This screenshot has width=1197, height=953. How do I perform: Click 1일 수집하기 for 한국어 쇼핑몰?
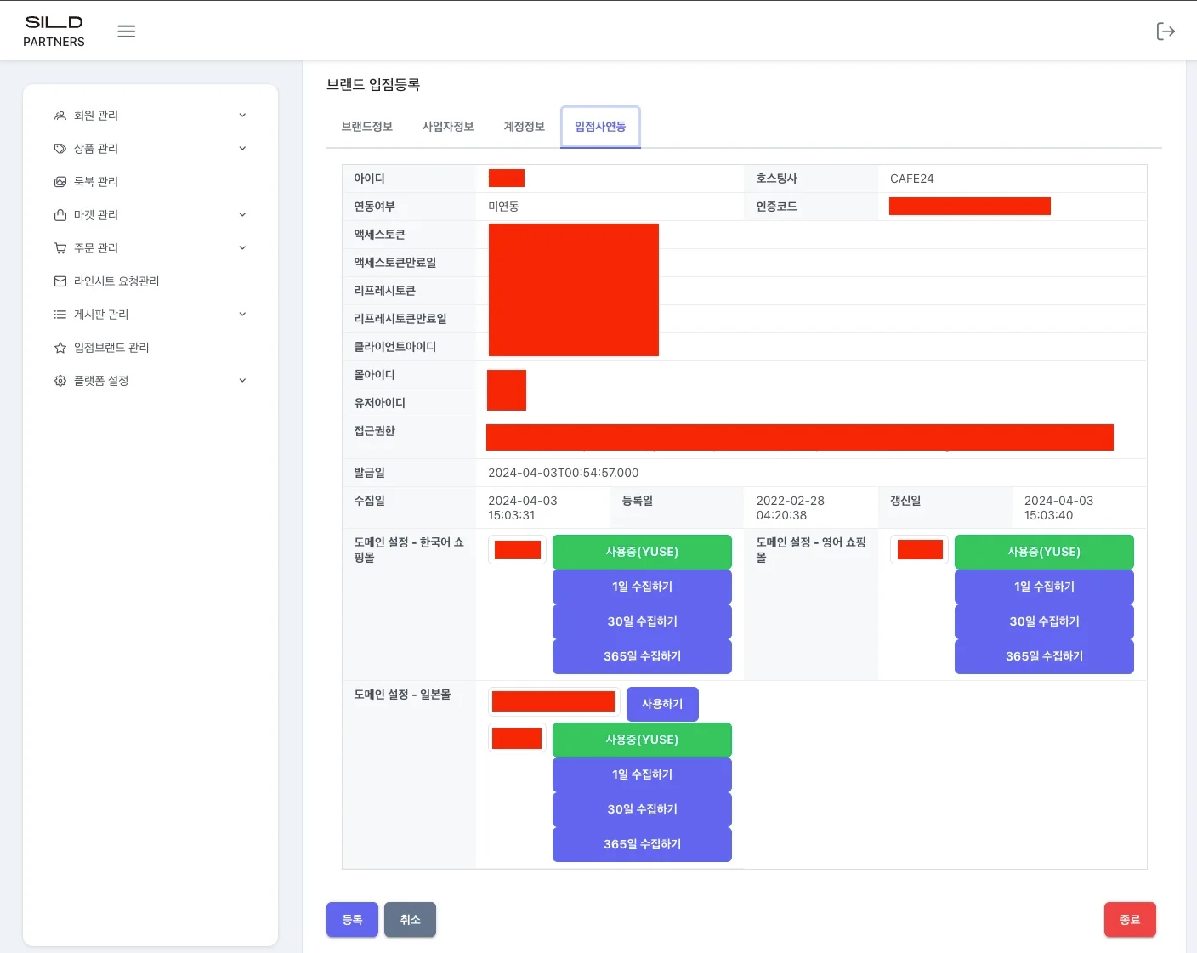pyautogui.click(x=642, y=587)
